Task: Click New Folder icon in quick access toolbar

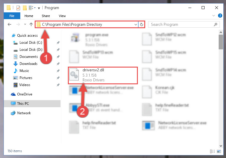Action: pyautogui.click(x=25, y=8)
